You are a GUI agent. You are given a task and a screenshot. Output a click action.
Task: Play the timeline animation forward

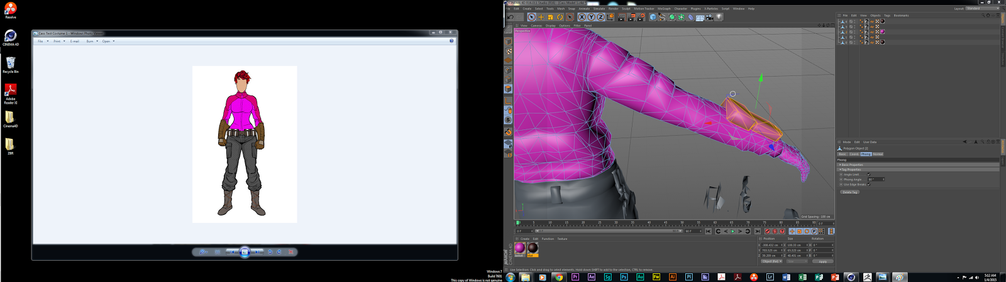coord(732,231)
